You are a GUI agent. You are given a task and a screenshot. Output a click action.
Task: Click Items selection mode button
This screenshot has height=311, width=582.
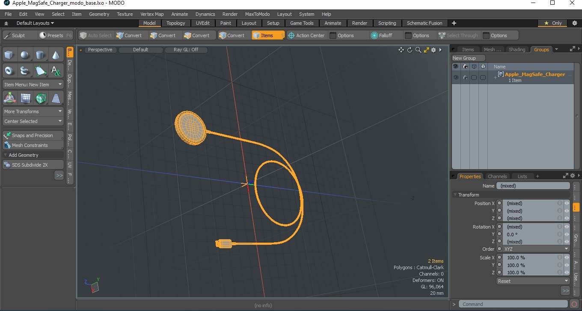coord(268,35)
